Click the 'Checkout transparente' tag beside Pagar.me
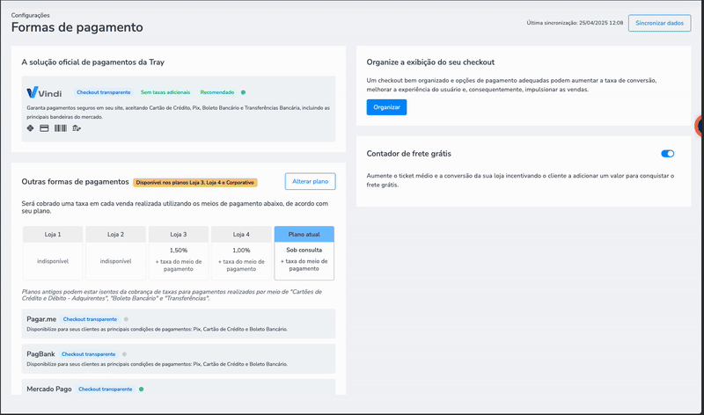The image size is (704, 415). [x=90, y=319]
